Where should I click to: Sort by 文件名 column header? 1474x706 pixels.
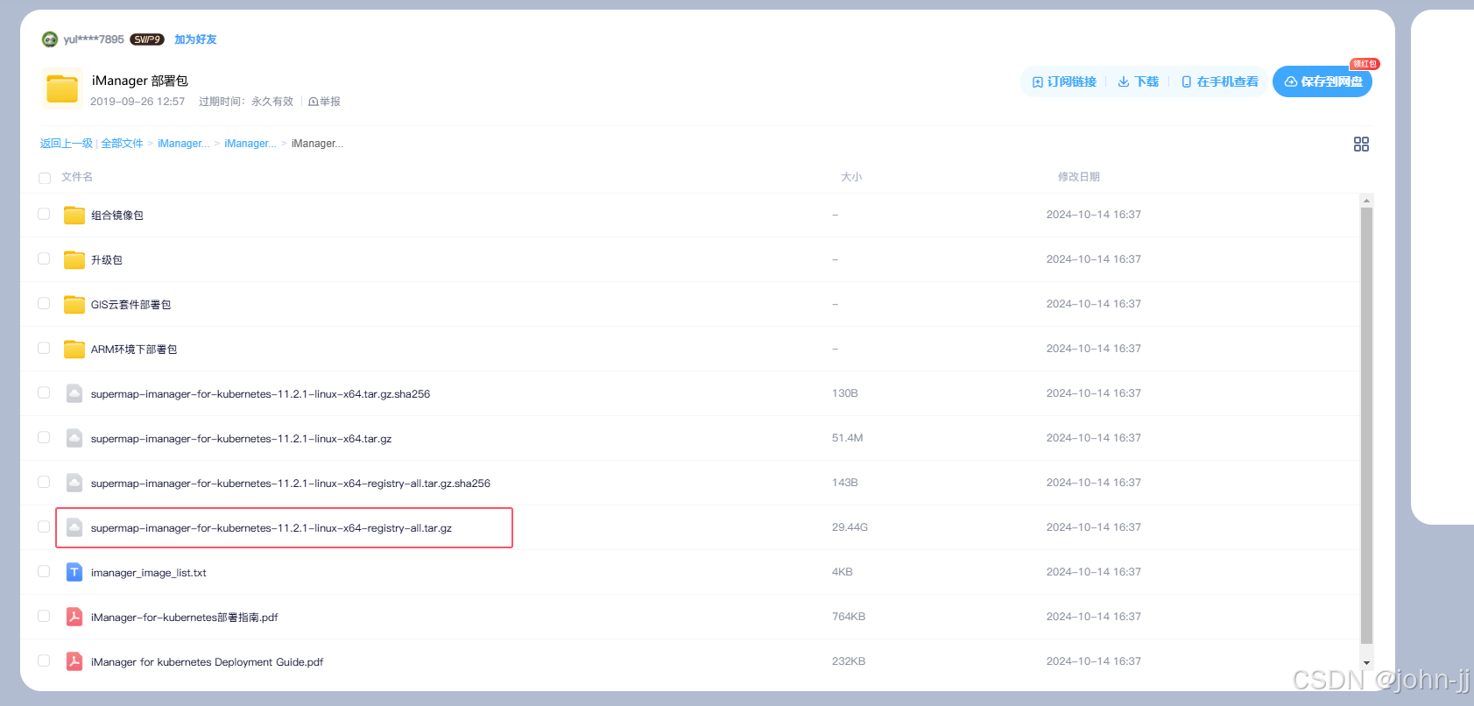[77, 177]
